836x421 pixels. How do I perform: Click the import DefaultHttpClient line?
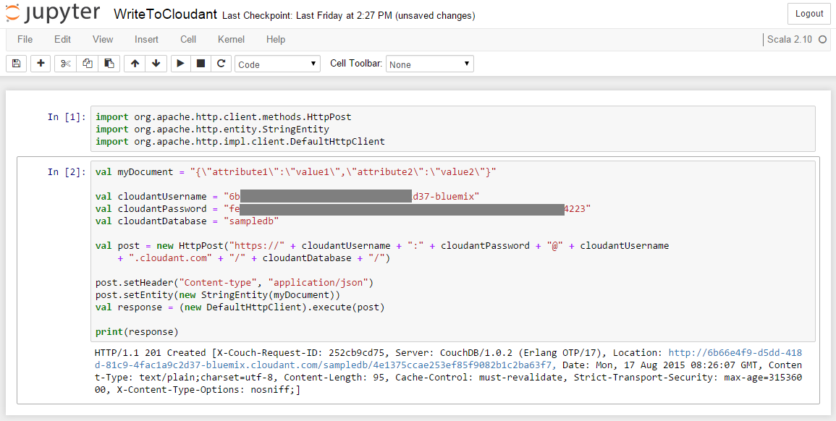click(240, 141)
